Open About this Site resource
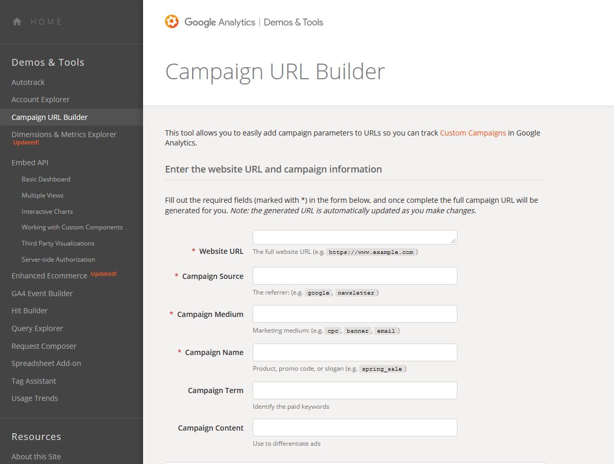 pyautogui.click(x=36, y=457)
